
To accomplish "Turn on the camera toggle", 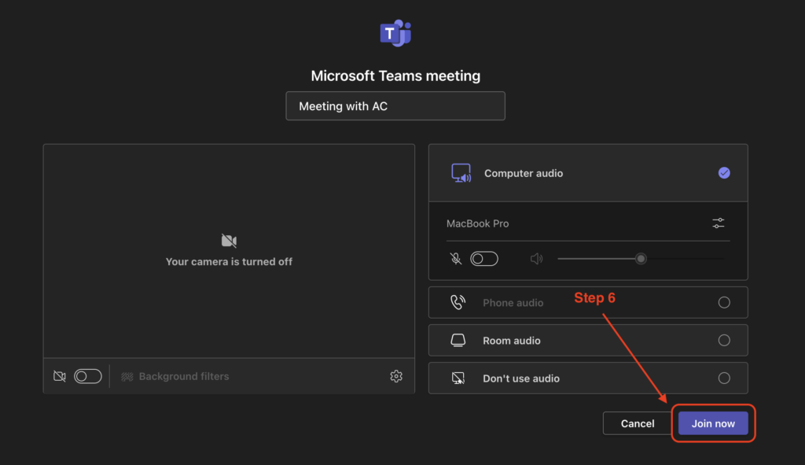I will pyautogui.click(x=87, y=377).
